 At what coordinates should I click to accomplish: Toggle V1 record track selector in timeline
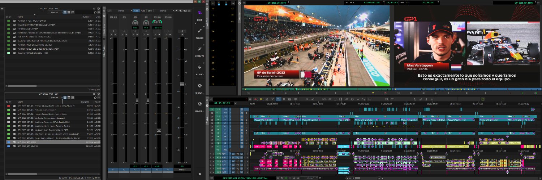(x=225, y=147)
